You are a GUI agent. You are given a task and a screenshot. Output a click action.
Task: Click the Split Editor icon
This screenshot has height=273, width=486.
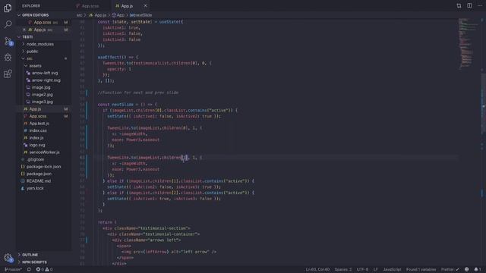pos(469,5)
